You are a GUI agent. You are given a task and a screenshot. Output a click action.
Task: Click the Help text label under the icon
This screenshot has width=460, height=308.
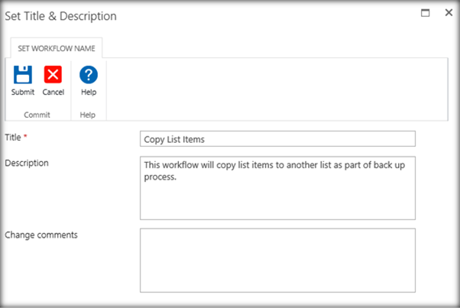[x=89, y=92]
